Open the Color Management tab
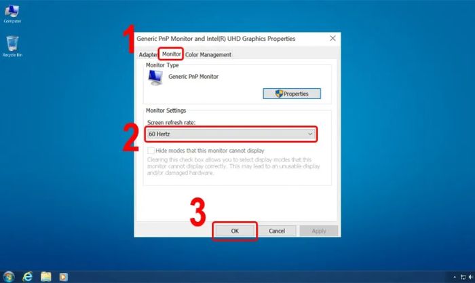Screen dimensions: 475x283 [x=208, y=54]
